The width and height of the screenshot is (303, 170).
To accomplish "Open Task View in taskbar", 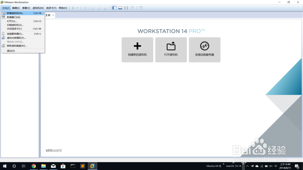I will click(24, 166).
